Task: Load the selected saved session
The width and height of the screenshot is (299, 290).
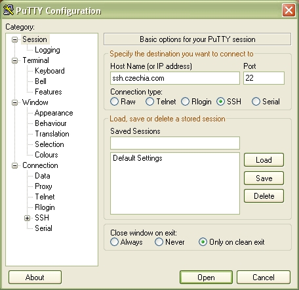Action: [264, 160]
